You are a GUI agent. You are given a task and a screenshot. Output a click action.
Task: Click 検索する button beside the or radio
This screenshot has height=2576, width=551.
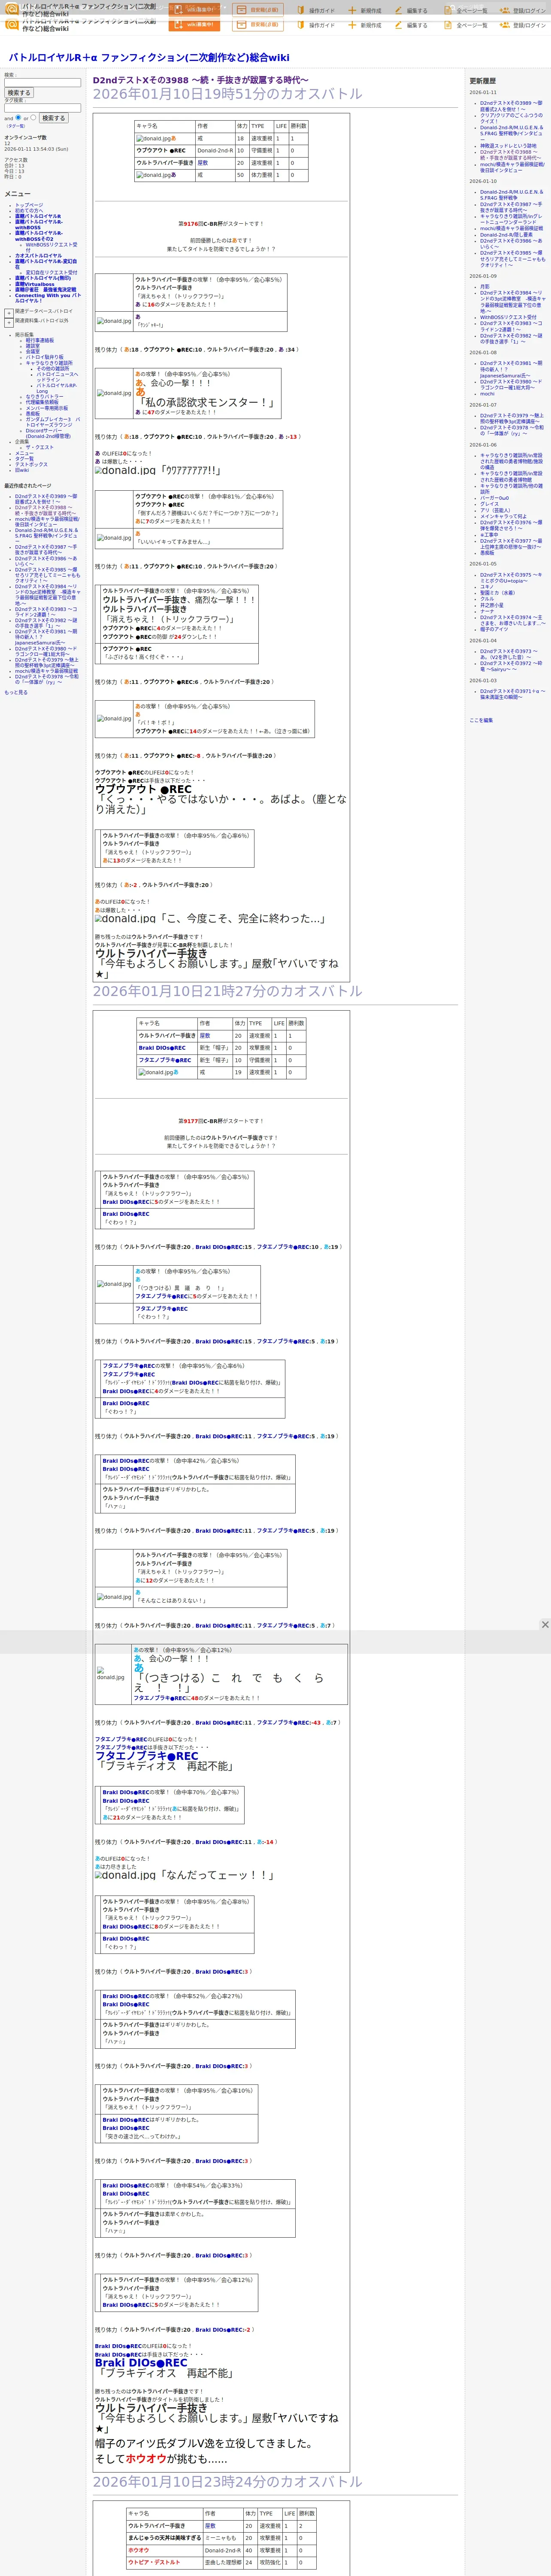click(x=53, y=118)
